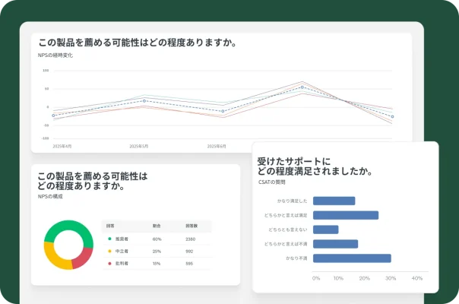Click the 30% tick on CSAT axis
This screenshot has height=304, width=459.
click(x=391, y=278)
